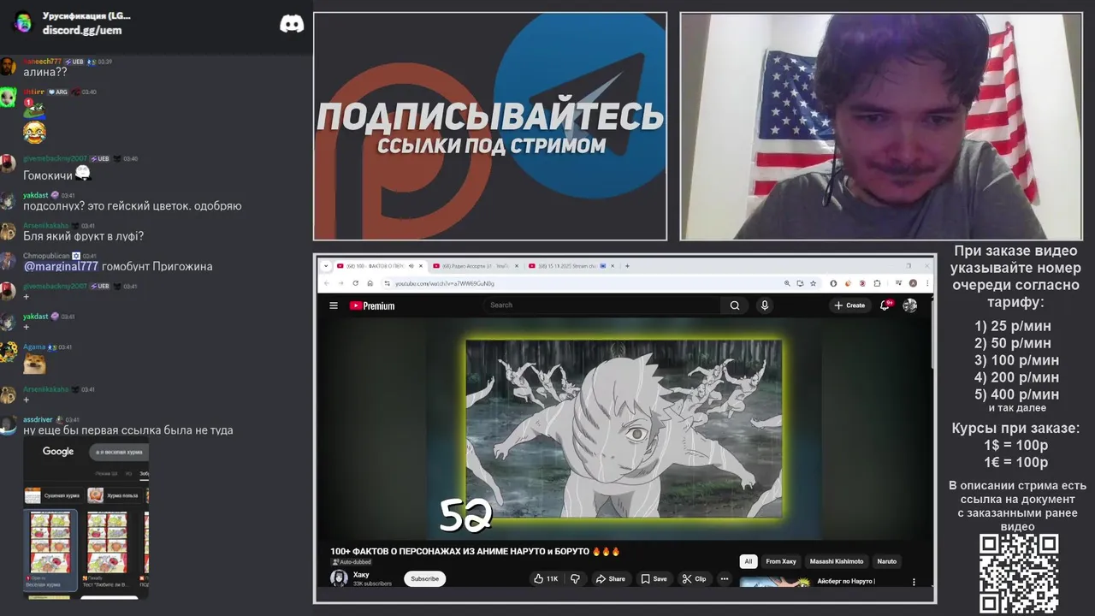The width and height of the screenshot is (1095, 616).
Task: Click the discord.gg/uem invite text
Action: 82,30
